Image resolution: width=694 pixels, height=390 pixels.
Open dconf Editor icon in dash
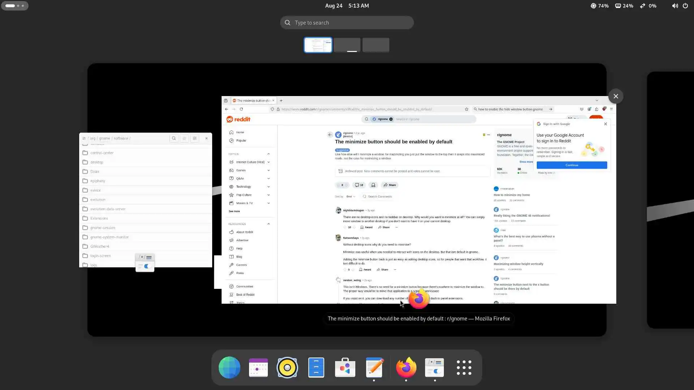coord(434,367)
